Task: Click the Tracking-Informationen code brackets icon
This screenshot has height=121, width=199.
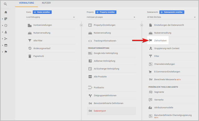Action: click(90, 41)
